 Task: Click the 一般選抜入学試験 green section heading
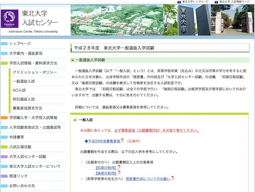point(90,60)
